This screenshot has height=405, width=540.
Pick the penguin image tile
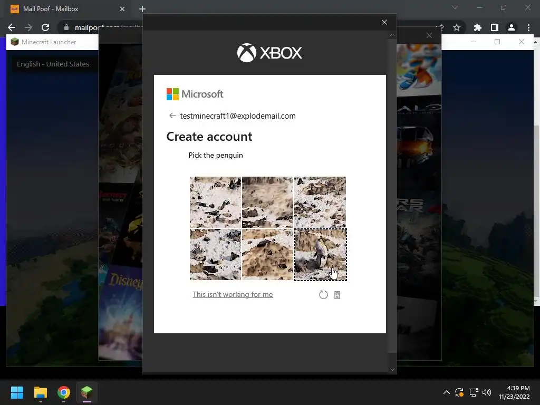tap(320, 255)
